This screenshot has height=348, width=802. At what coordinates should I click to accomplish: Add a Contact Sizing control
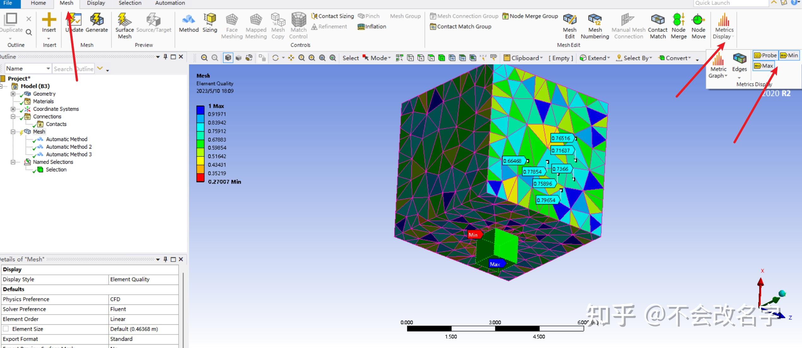332,16
